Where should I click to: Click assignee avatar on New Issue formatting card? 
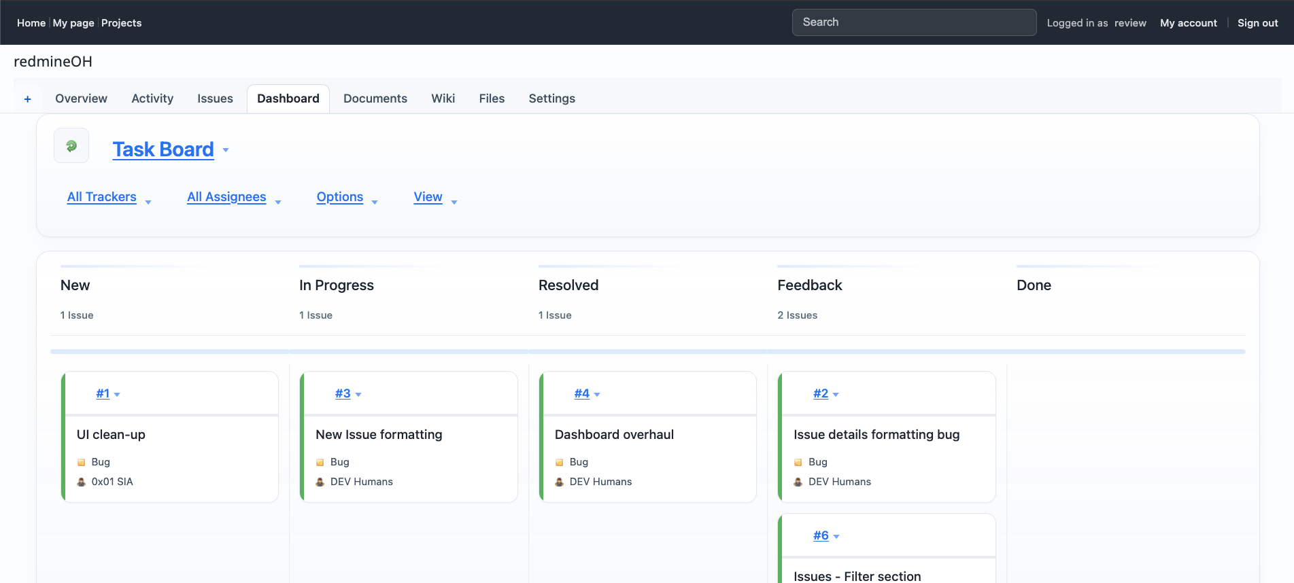320,482
